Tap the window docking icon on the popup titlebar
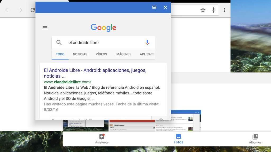The width and height of the screenshot is (271, 152). (154, 7)
